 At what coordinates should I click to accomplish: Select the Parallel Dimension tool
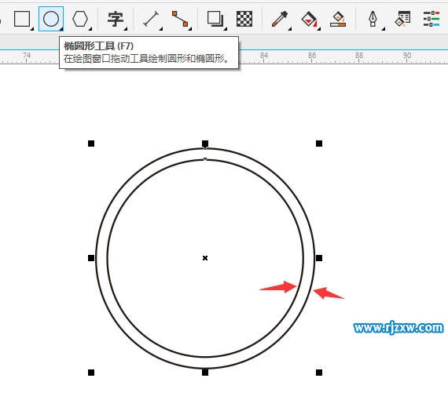(x=151, y=19)
